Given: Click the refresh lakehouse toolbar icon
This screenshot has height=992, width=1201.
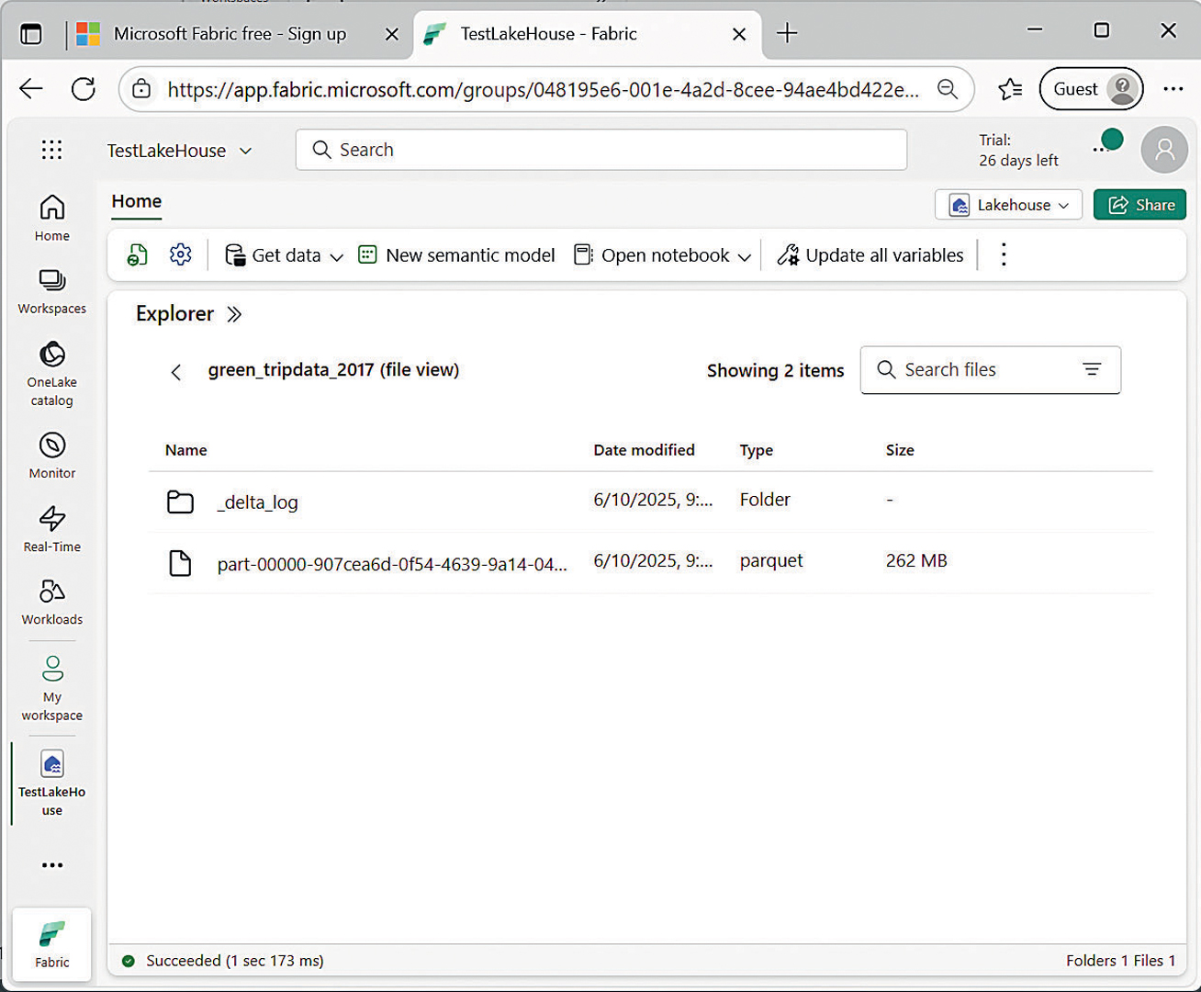Looking at the screenshot, I should coord(138,255).
